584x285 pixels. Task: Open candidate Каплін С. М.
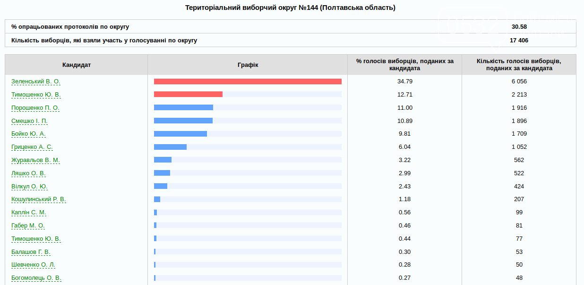click(29, 212)
